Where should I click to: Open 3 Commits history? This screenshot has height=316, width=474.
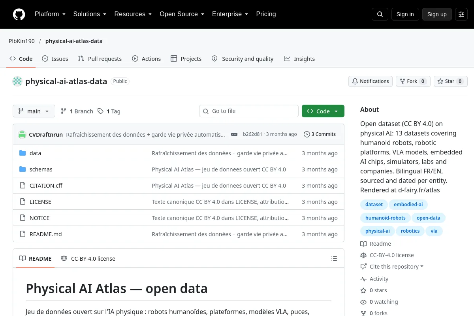click(x=320, y=134)
